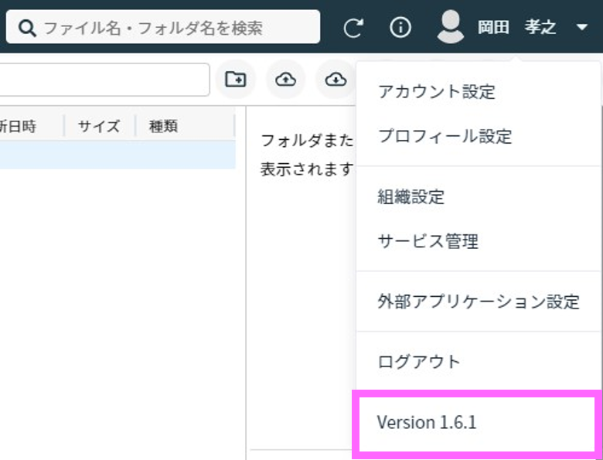This screenshot has width=603, height=460.
Task: Open 外部アプリケーション設定 menu entry
Action: click(x=478, y=302)
